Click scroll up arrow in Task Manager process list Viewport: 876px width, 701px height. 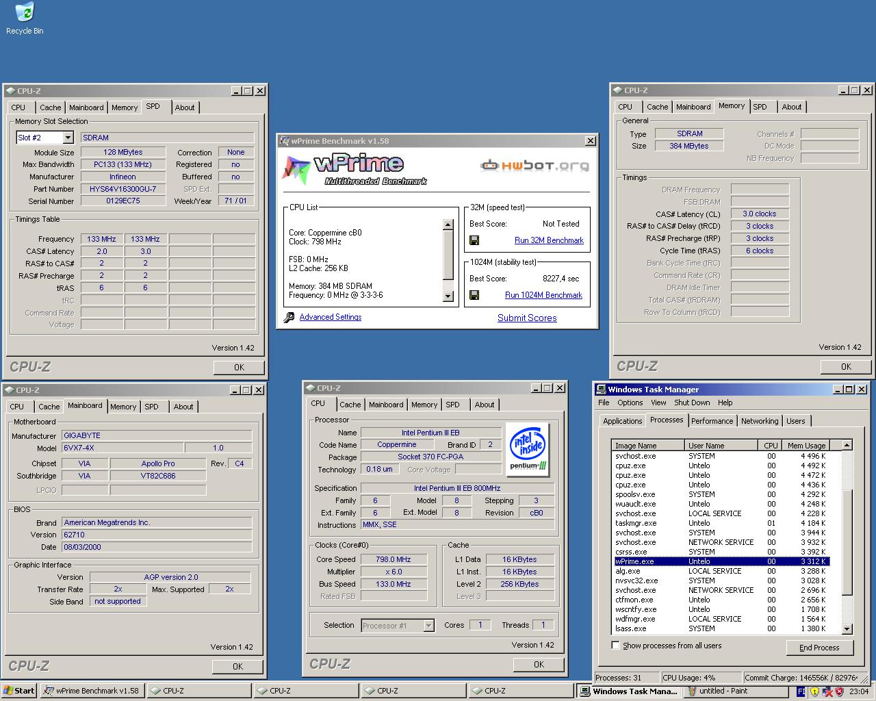coord(847,445)
